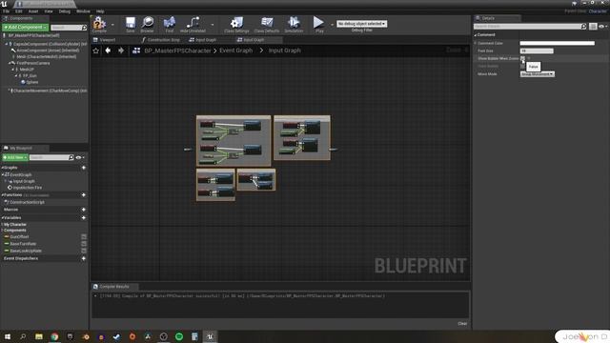Open Windows Start menu

(8, 336)
